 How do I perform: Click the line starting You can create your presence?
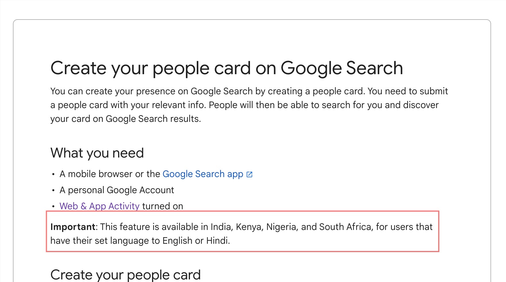(x=249, y=91)
